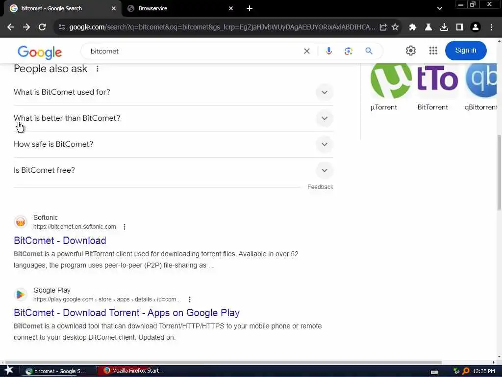The image size is (502, 377).
Task: Click https://bitcomet.en.softonic.com URL text
Action: (x=75, y=227)
